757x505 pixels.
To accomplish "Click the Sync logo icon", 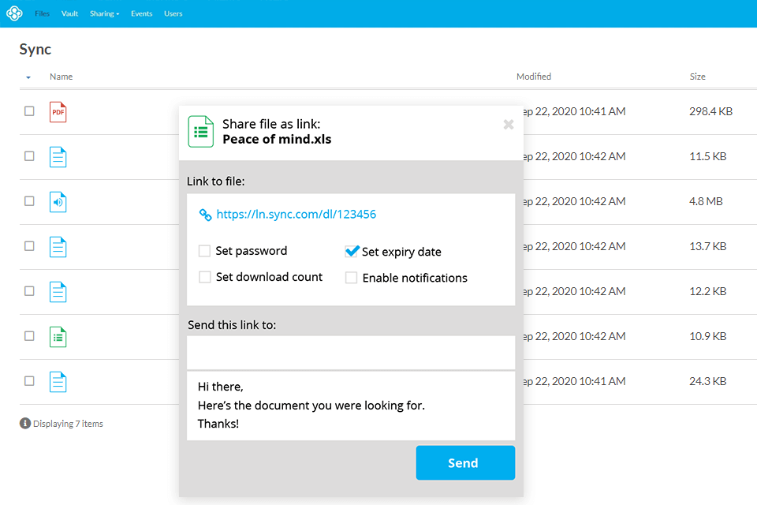I will coord(13,13).
